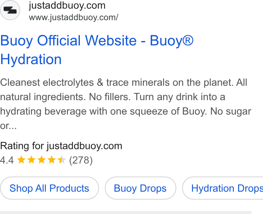263x214 pixels.
Task: Select the Buoy Drops chip
Action: (140, 188)
